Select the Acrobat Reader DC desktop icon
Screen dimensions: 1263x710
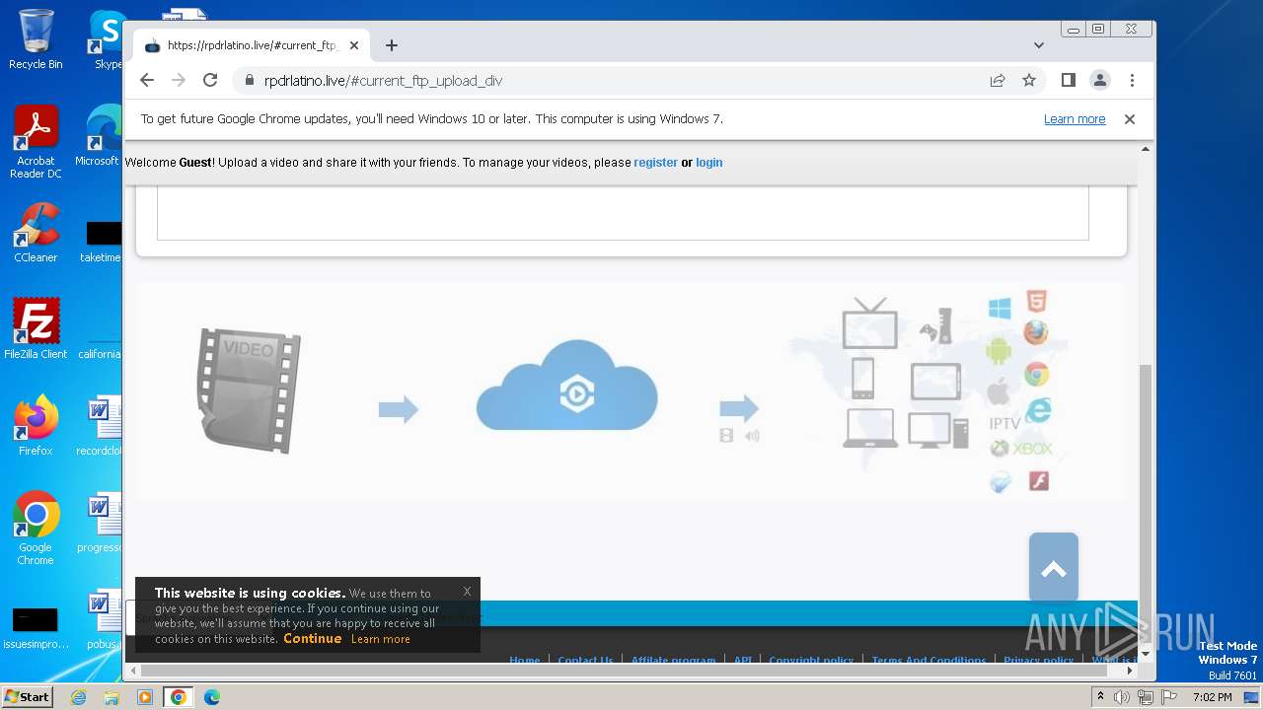click(36, 142)
